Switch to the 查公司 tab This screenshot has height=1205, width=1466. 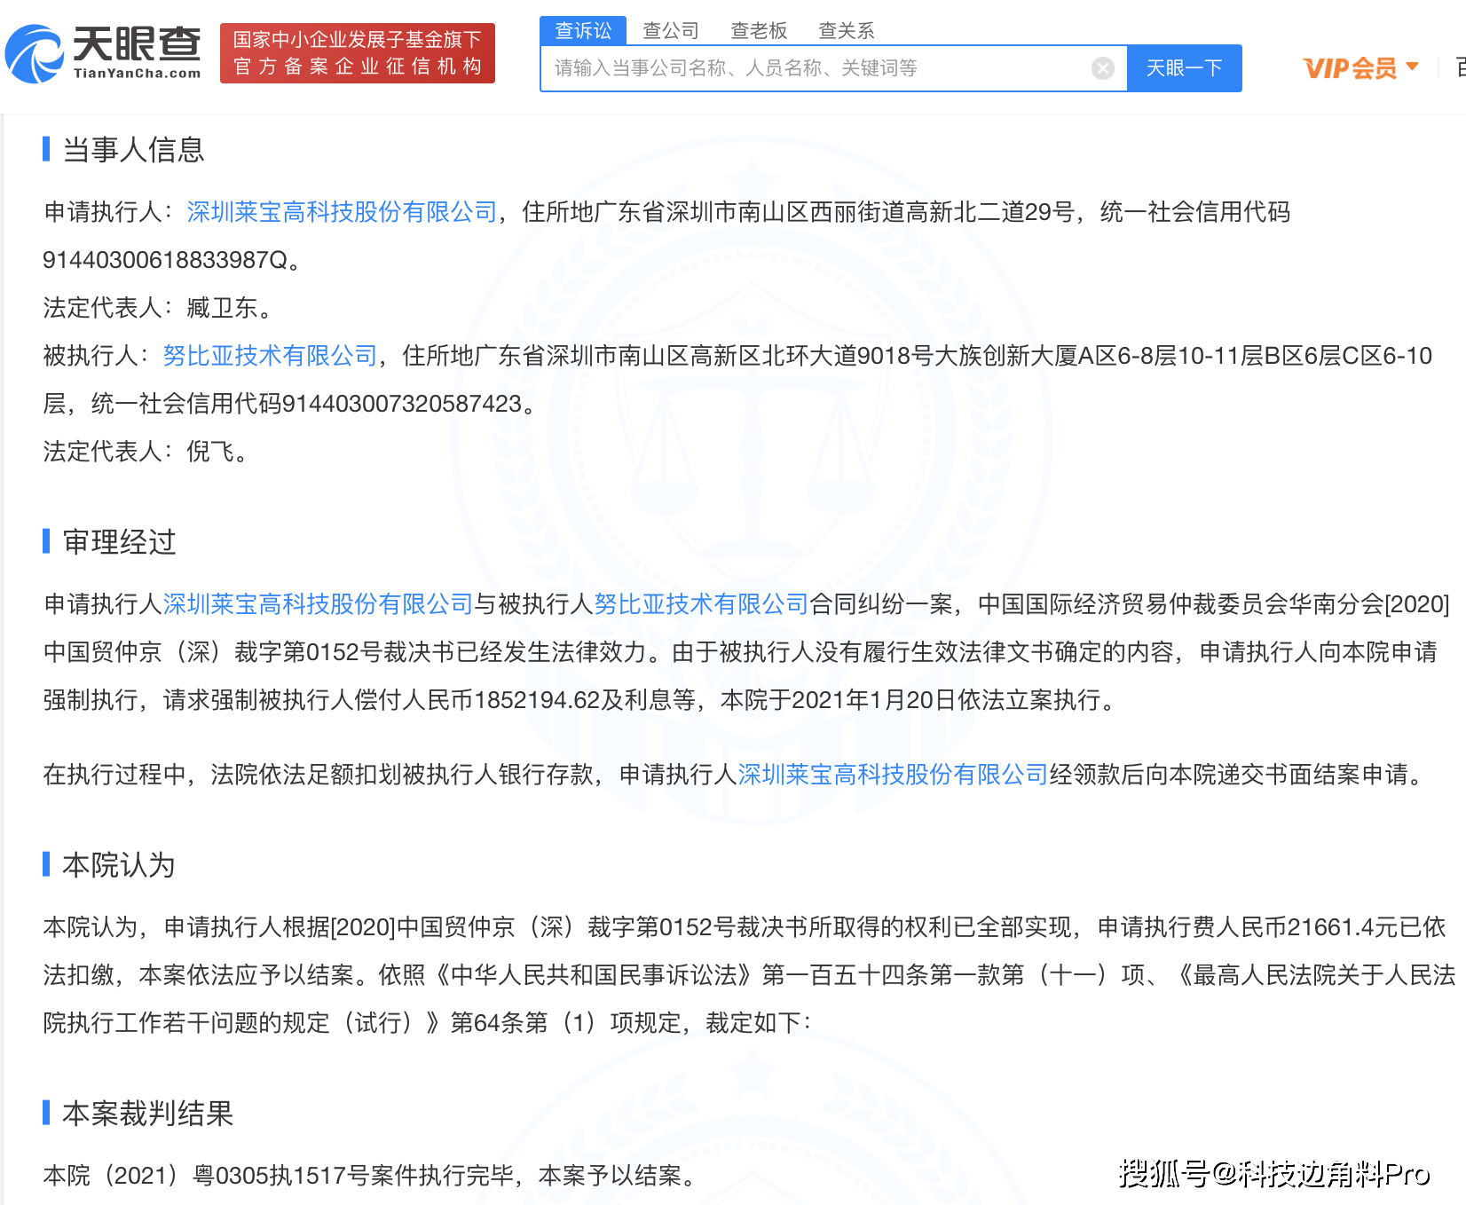671,31
